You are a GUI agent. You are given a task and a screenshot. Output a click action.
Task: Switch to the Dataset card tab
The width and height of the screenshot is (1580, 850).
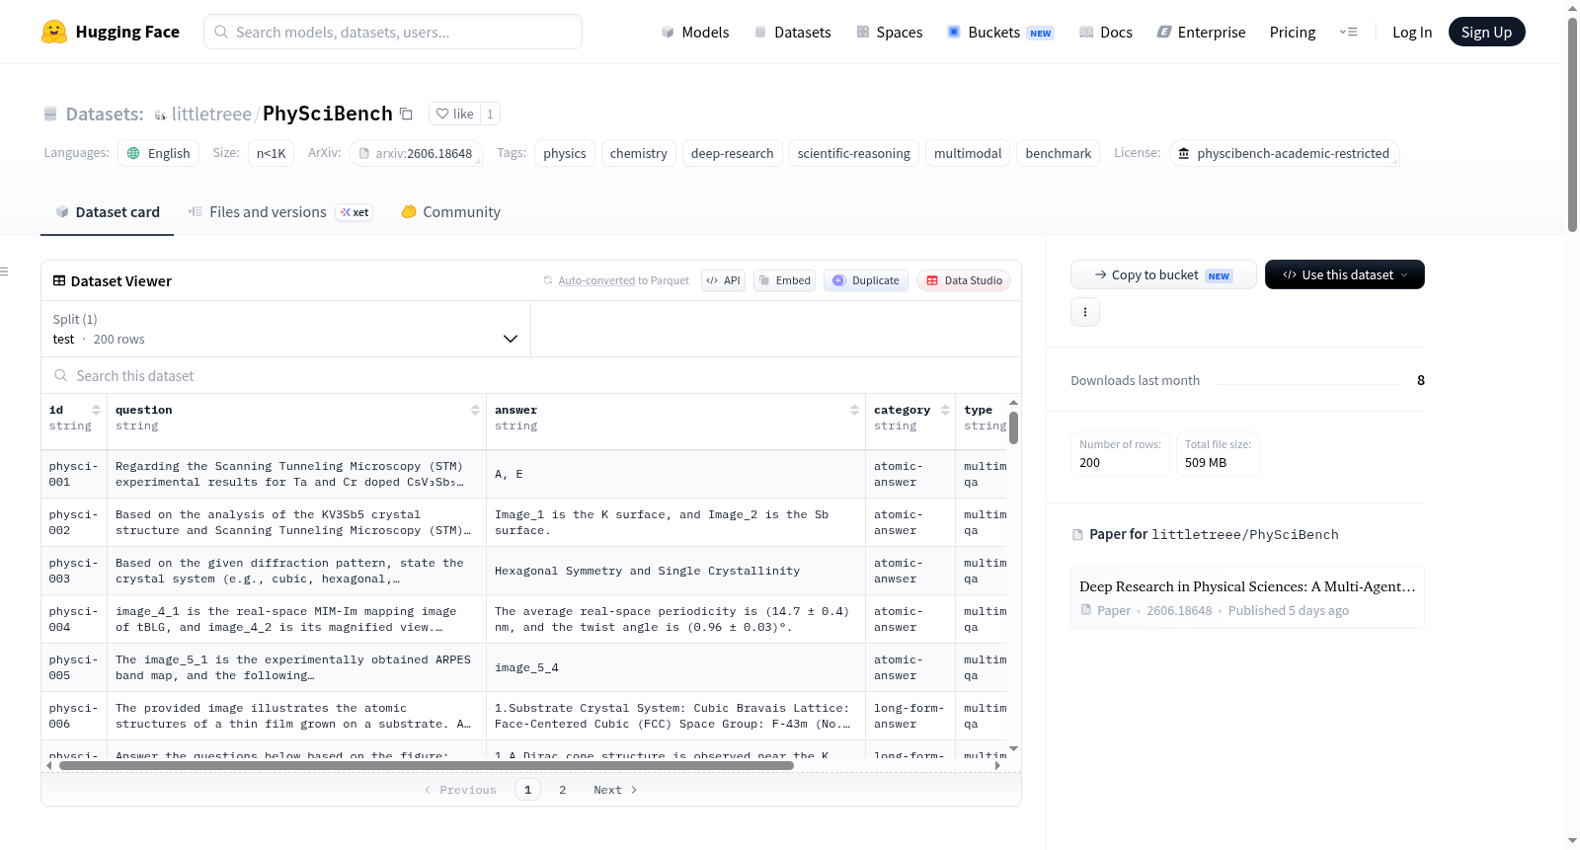(x=108, y=212)
